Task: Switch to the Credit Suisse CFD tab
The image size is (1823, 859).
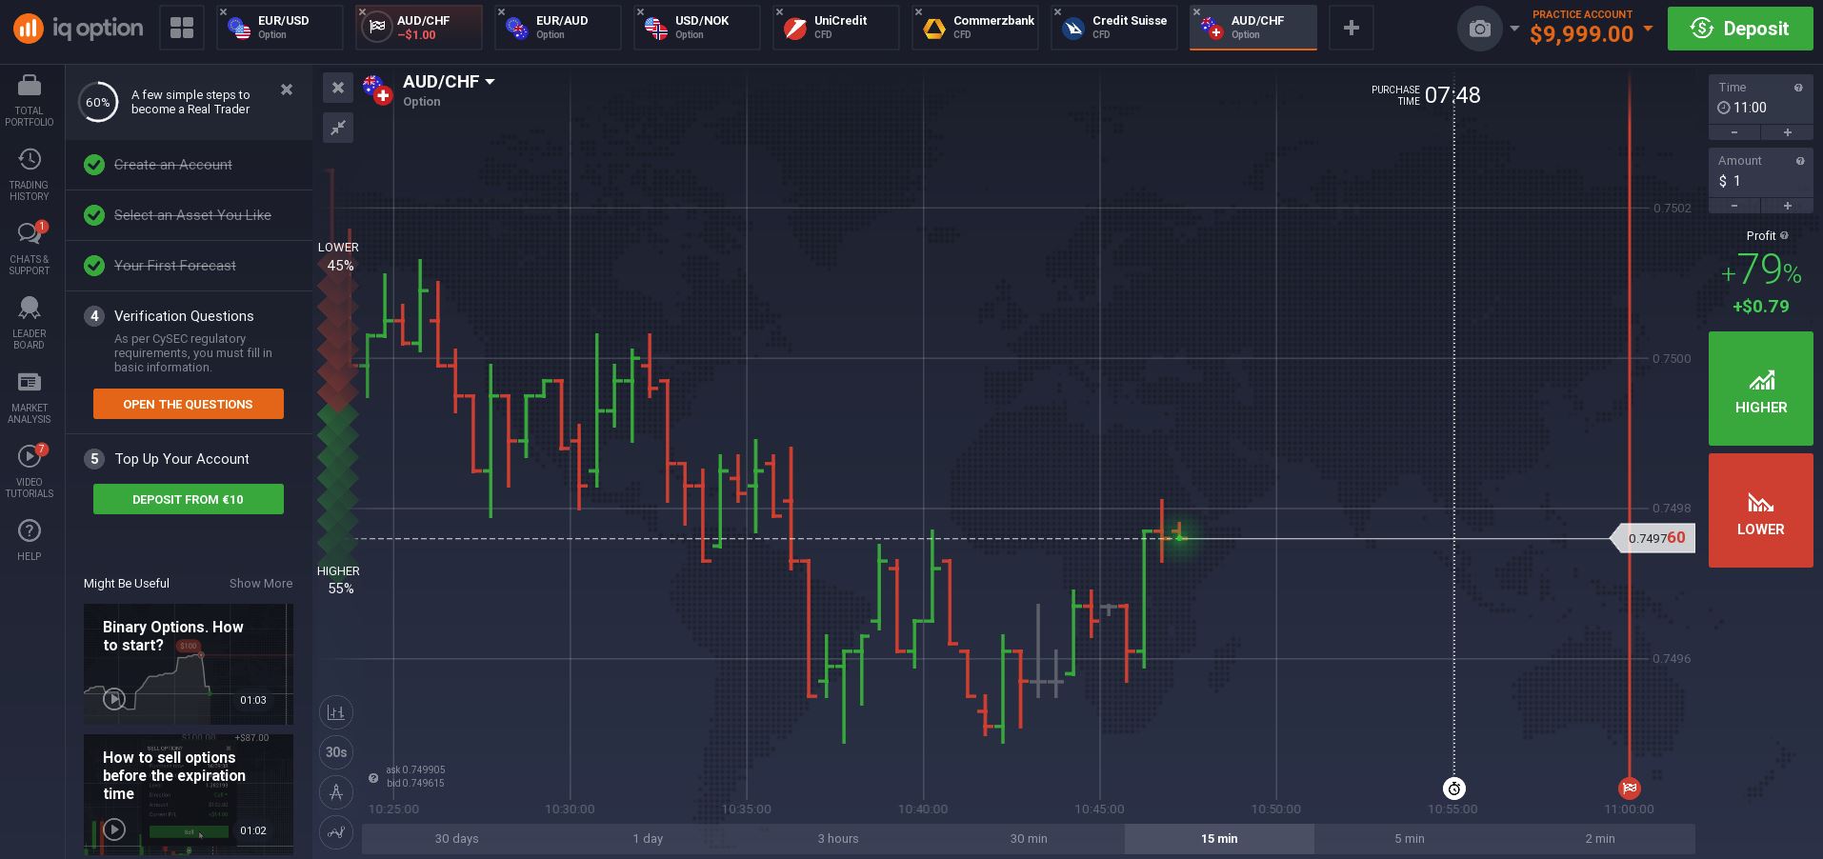Action: pyautogui.click(x=1114, y=28)
